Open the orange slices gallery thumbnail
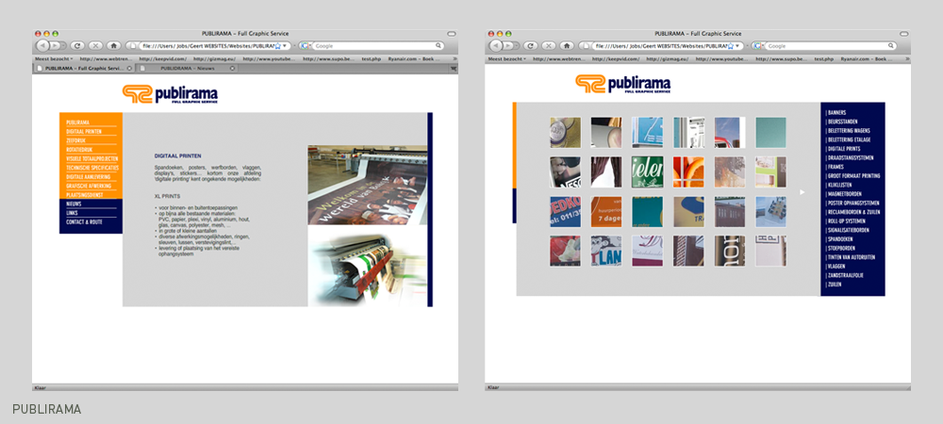943x424 pixels. 688,171
